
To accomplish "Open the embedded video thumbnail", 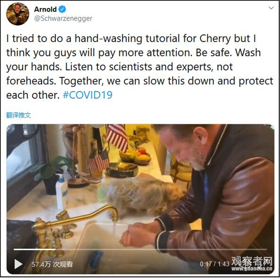I will coord(140,199).
